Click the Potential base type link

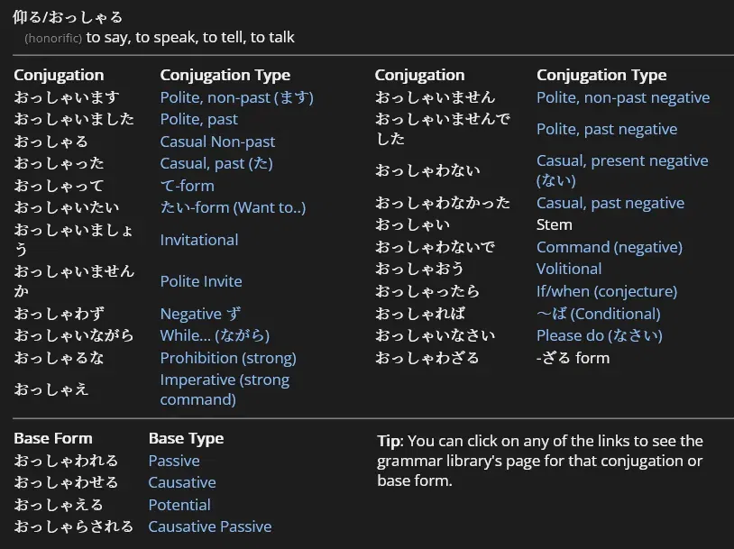point(179,505)
